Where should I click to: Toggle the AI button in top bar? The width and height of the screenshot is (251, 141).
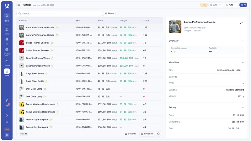(243, 5)
